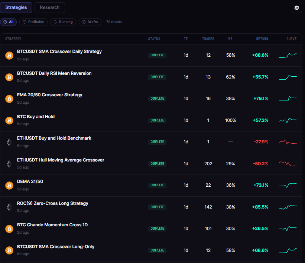Viewport: 305px width, 263px height.
Task: Click 1d timeframe for BTC Chande Momentum Cross 1D
Action: [186, 229]
